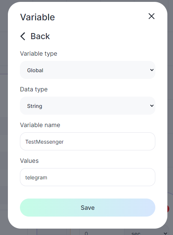Click the 'Data type' label text

click(34, 89)
